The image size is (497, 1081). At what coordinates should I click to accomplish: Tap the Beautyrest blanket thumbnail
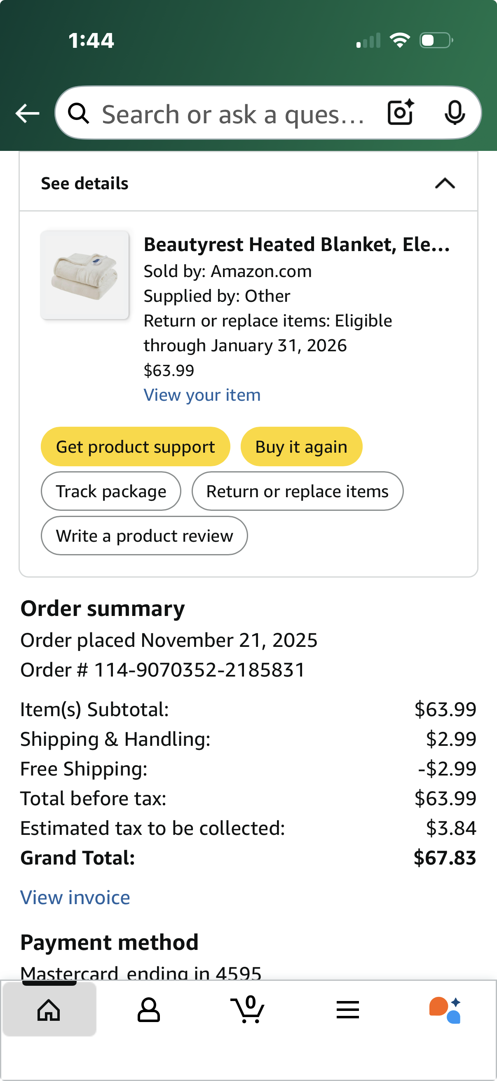pos(85,275)
